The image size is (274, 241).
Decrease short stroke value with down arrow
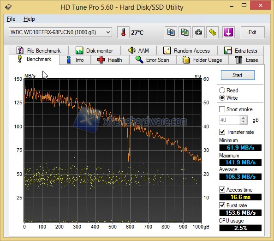[x=244, y=122]
